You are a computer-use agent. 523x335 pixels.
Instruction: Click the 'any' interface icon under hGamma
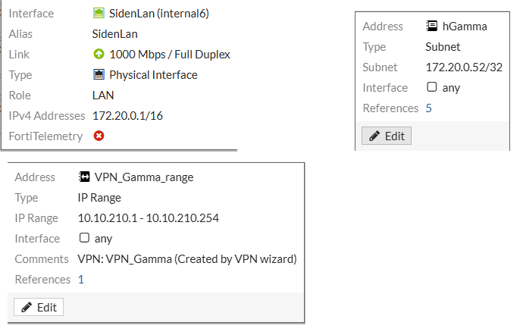coord(432,88)
